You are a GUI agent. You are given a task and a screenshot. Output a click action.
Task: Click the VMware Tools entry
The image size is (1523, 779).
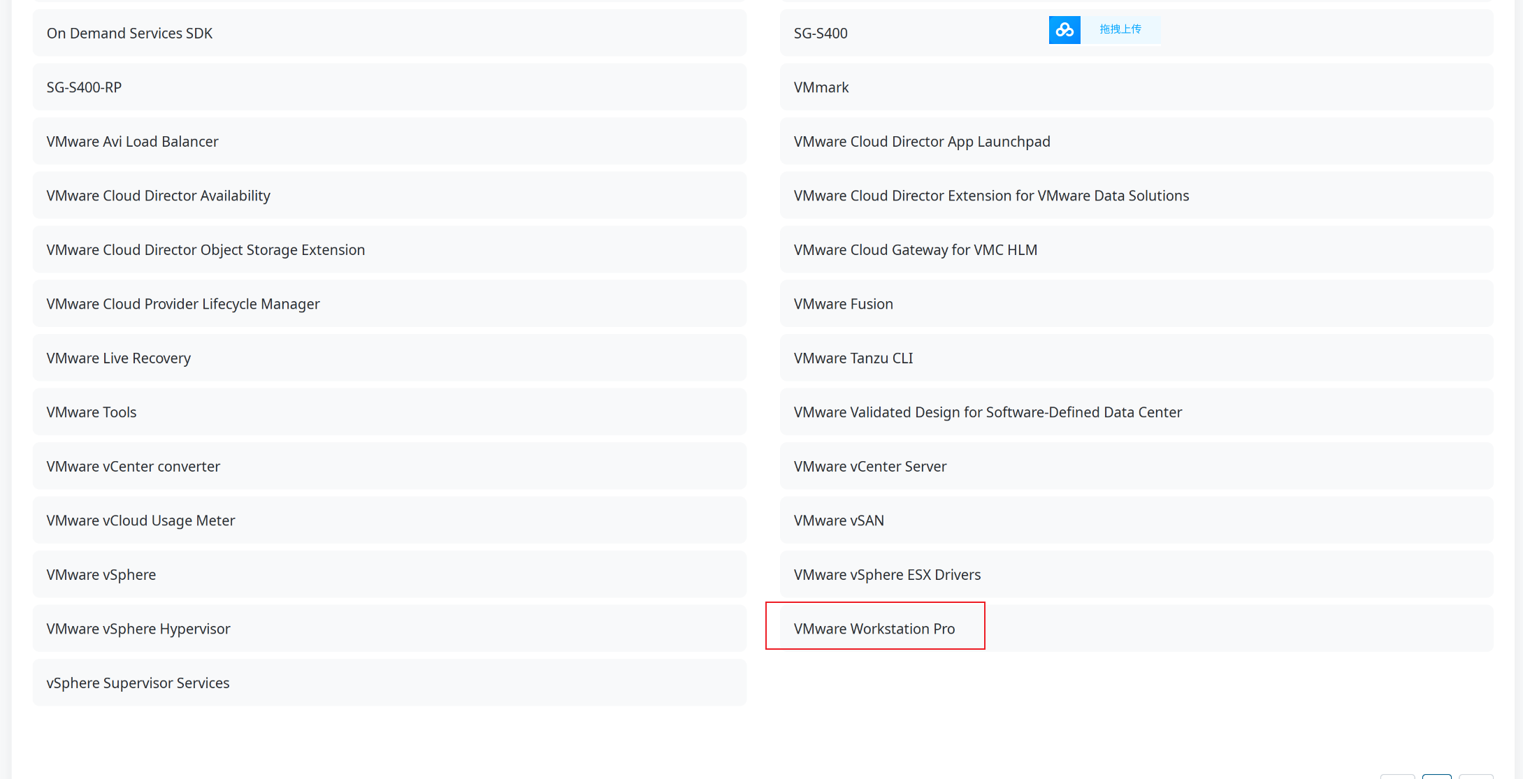click(x=91, y=412)
